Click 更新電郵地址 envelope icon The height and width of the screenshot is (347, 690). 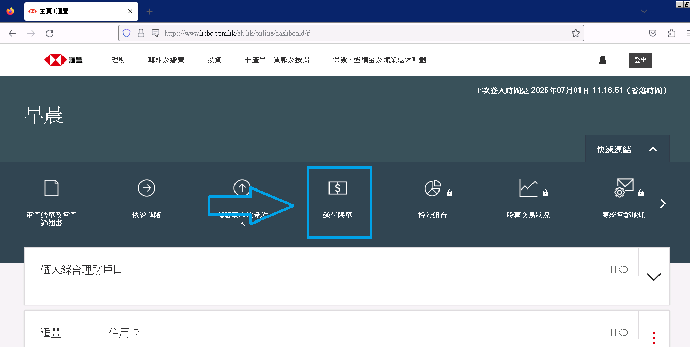coord(623,188)
